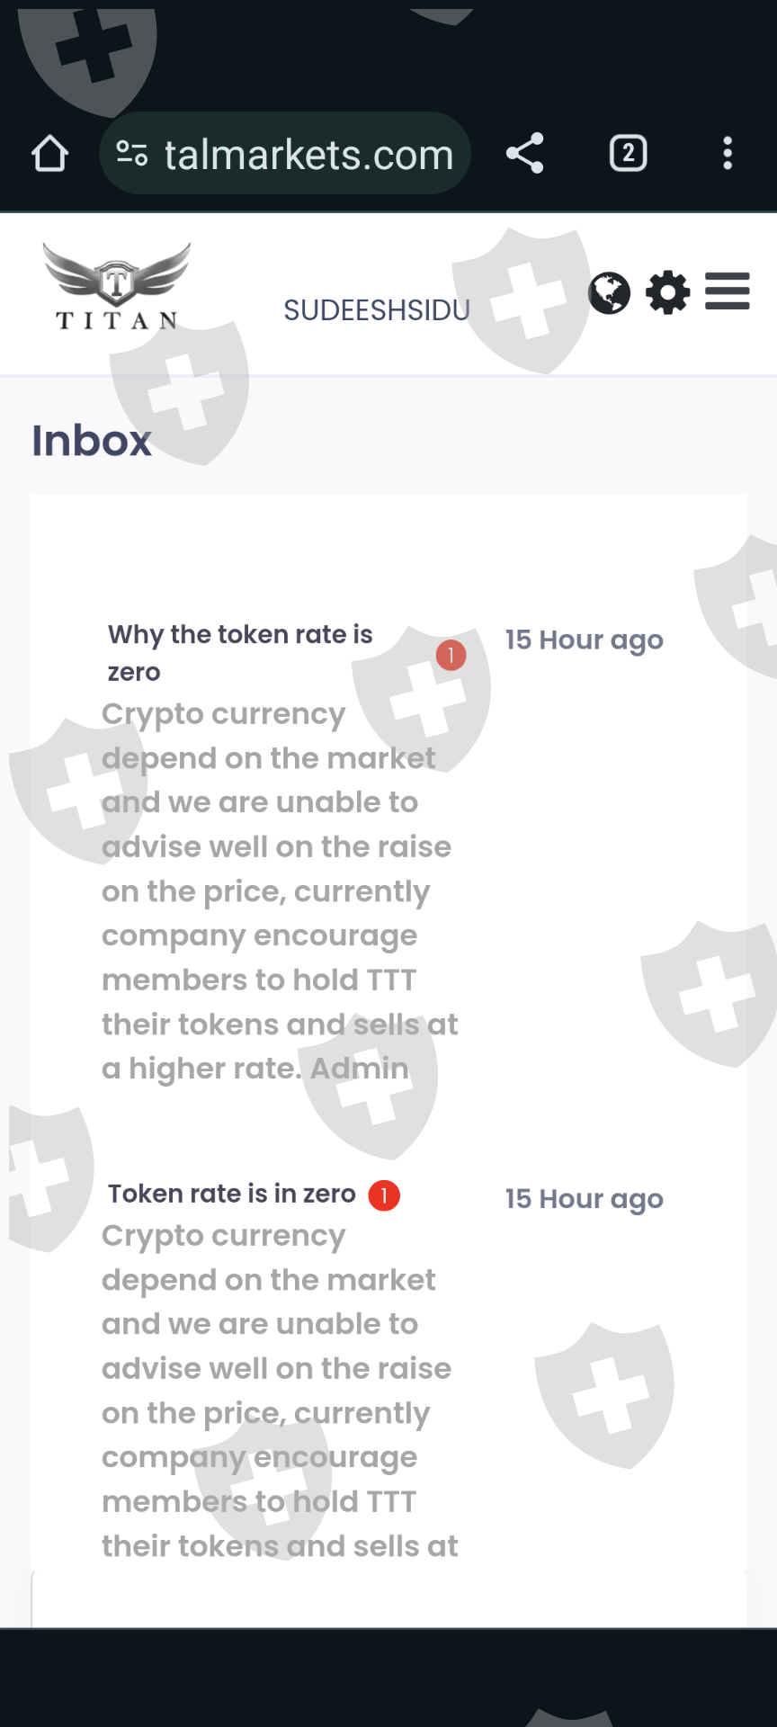Viewport: 777px width, 1727px height.
Task: Expand the hamburger navigation menu
Action: coord(727,291)
